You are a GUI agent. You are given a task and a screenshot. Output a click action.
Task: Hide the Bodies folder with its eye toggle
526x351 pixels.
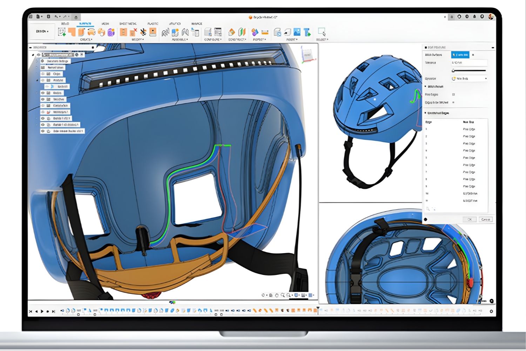coord(42,93)
